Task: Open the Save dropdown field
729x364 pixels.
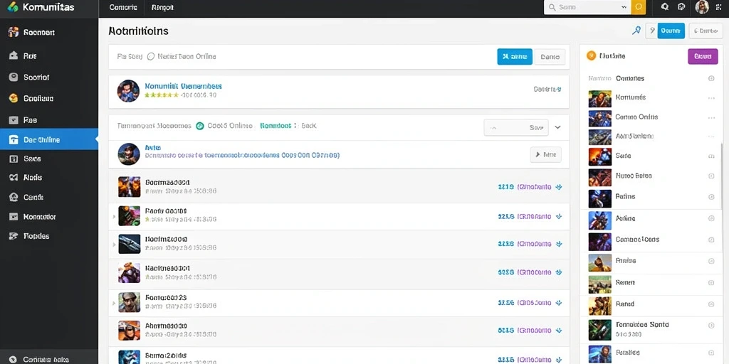Action: click(x=516, y=127)
